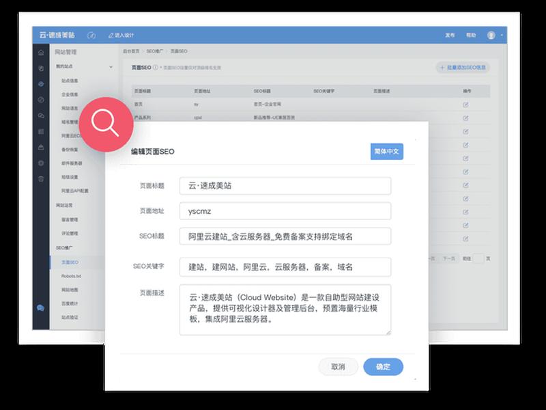Click 进入设计 in the top bar
Screen dimensions: 546x410
coord(124,36)
